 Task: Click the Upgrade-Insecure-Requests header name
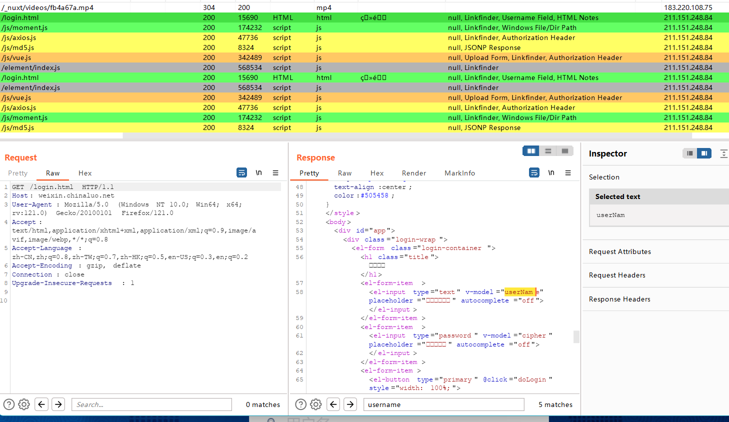tap(62, 283)
